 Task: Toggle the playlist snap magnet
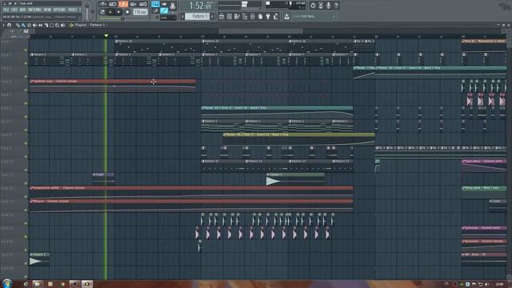[x=9, y=25]
